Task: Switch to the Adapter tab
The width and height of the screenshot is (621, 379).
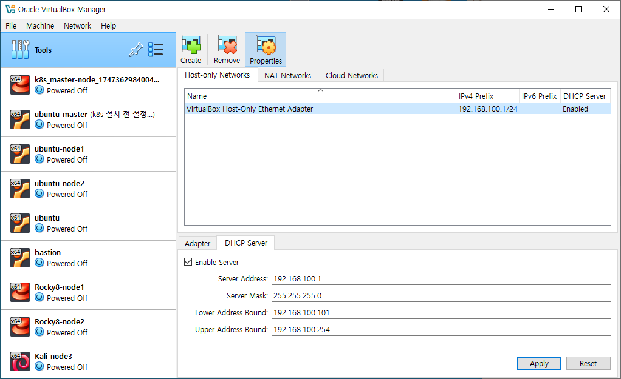Action: tap(197, 243)
